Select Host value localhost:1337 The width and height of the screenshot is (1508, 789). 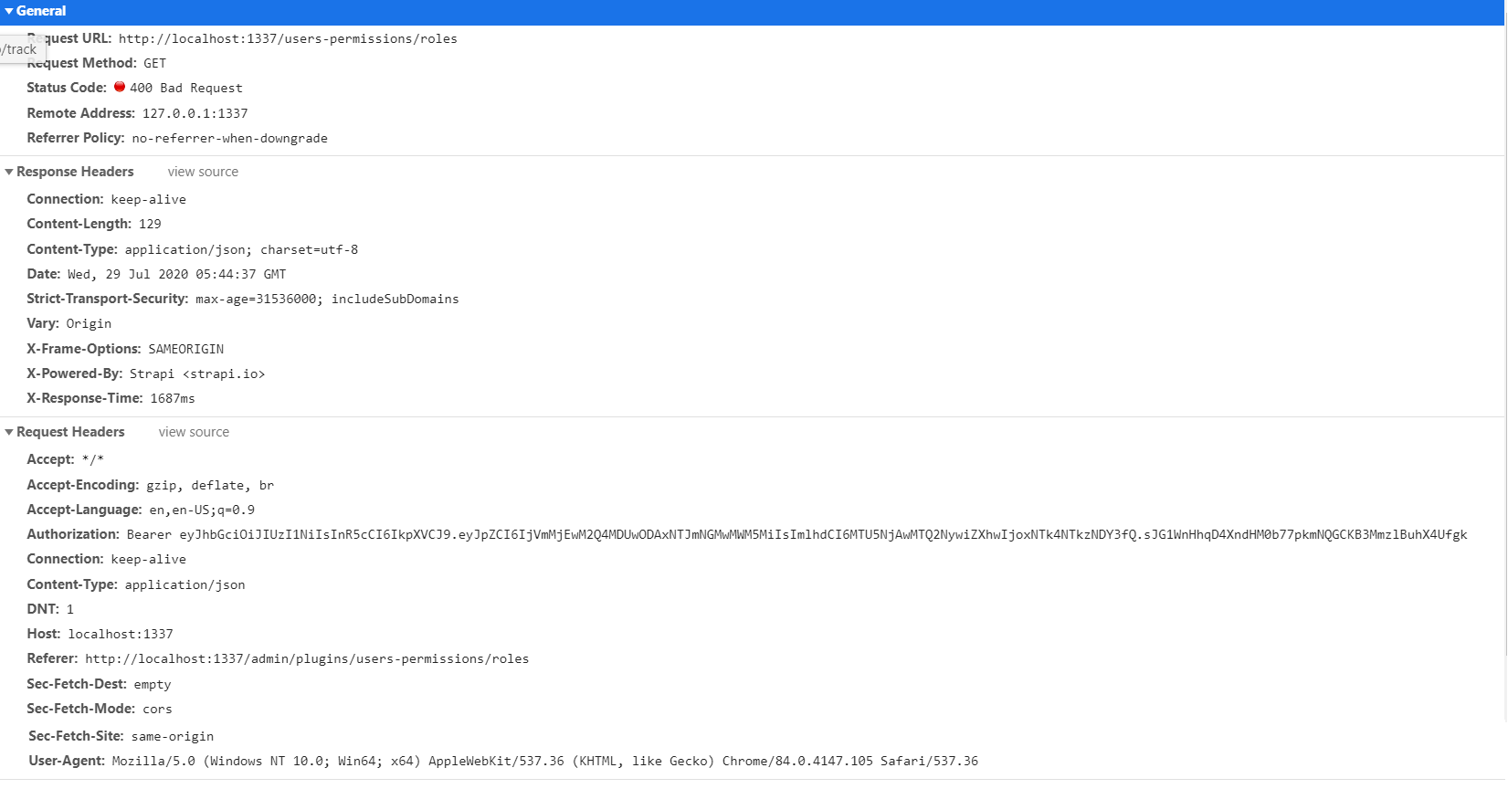[x=121, y=634]
